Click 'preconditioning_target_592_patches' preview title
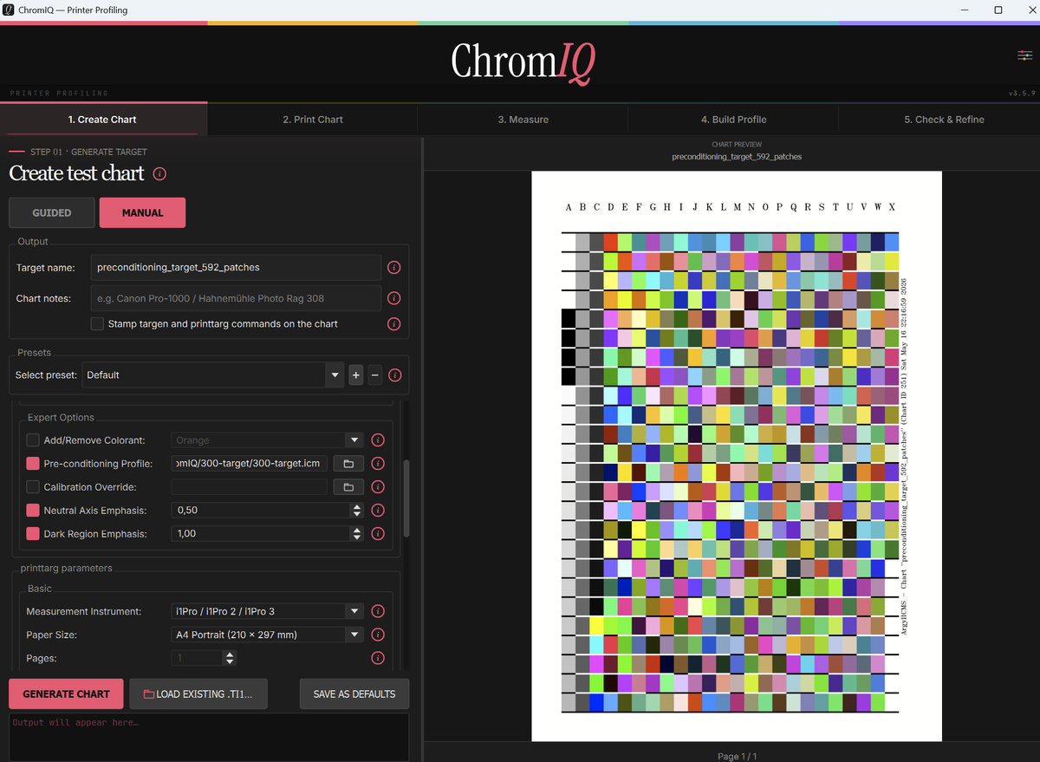 point(737,157)
